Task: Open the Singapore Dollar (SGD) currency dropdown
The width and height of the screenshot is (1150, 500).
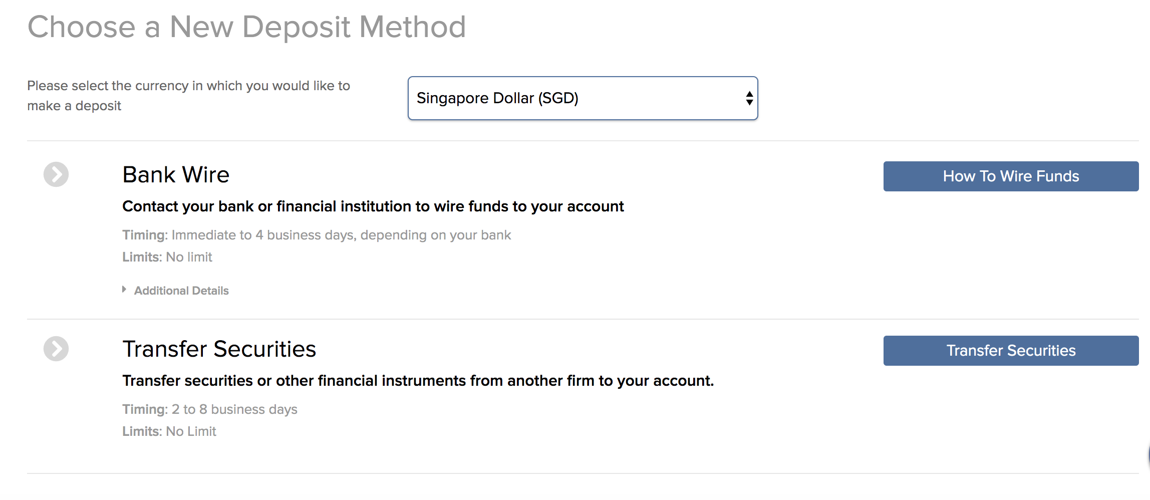Action: (x=583, y=98)
